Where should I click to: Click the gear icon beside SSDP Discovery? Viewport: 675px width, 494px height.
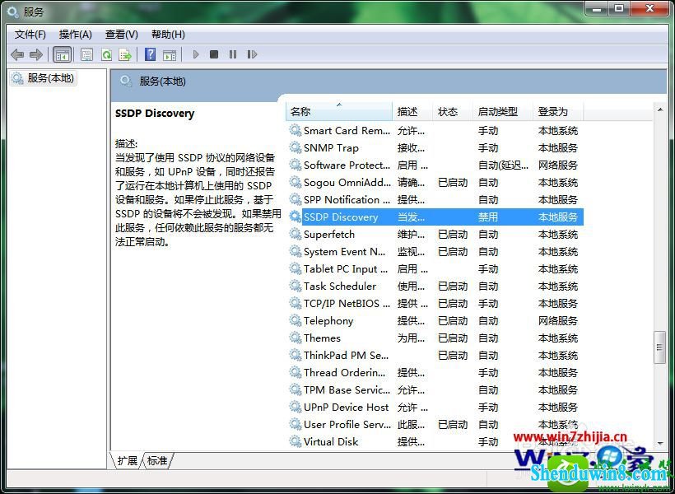tap(296, 217)
